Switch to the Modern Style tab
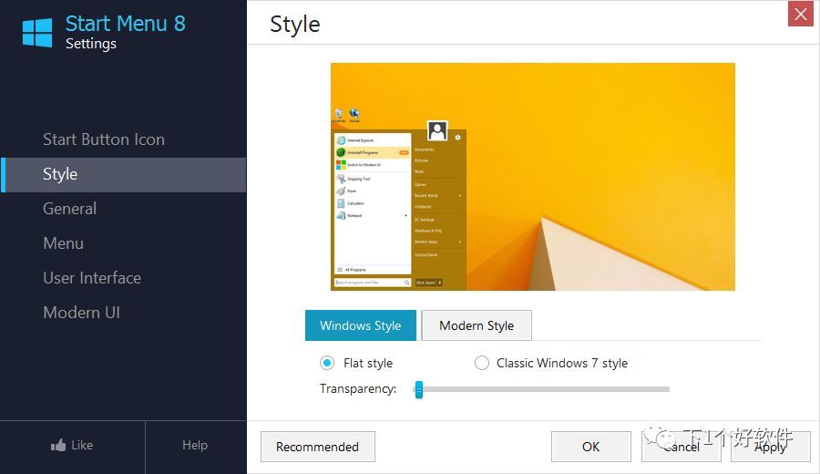820x474 pixels. [477, 325]
